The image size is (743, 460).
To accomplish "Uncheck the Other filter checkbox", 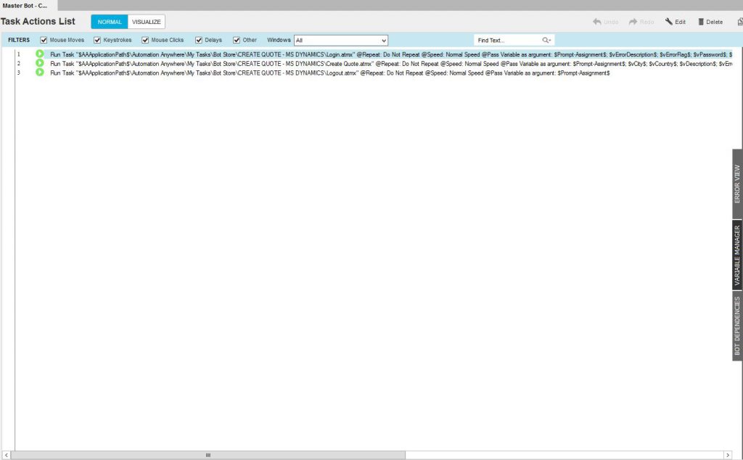I will point(237,40).
